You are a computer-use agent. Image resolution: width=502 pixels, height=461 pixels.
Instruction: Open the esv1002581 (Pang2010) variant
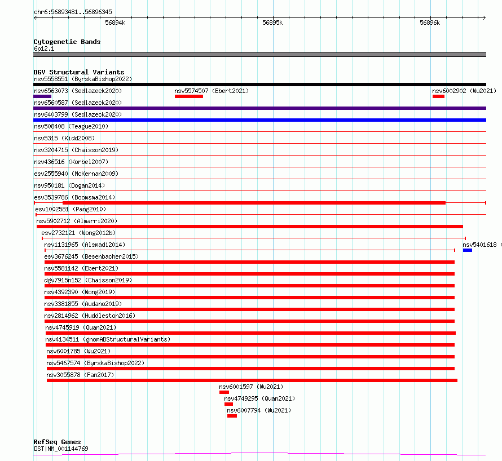point(71,209)
